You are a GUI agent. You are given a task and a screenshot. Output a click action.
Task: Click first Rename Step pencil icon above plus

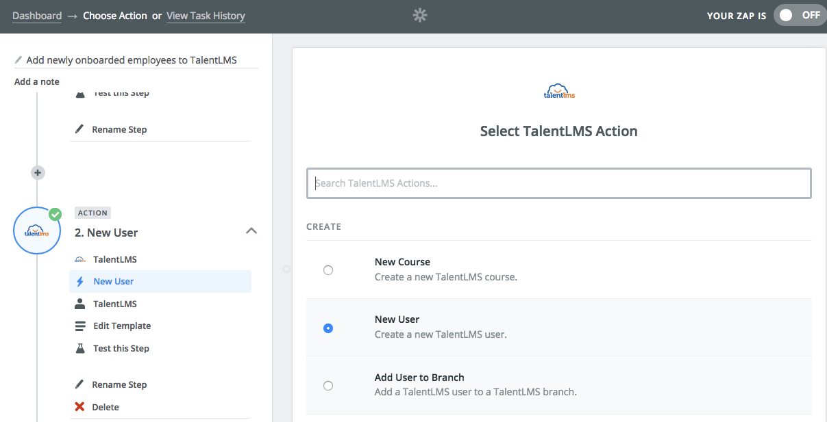click(79, 129)
